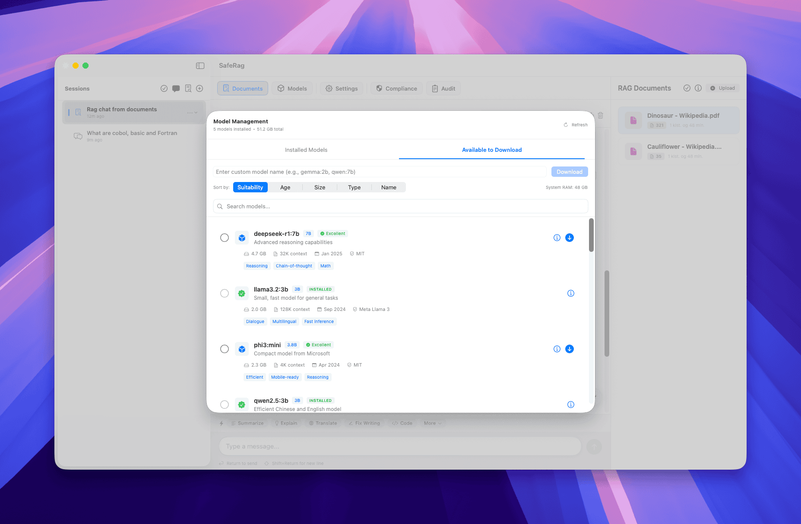The height and width of the screenshot is (524, 801).
Task: Select the phi3:mini radio button
Action: (x=225, y=349)
